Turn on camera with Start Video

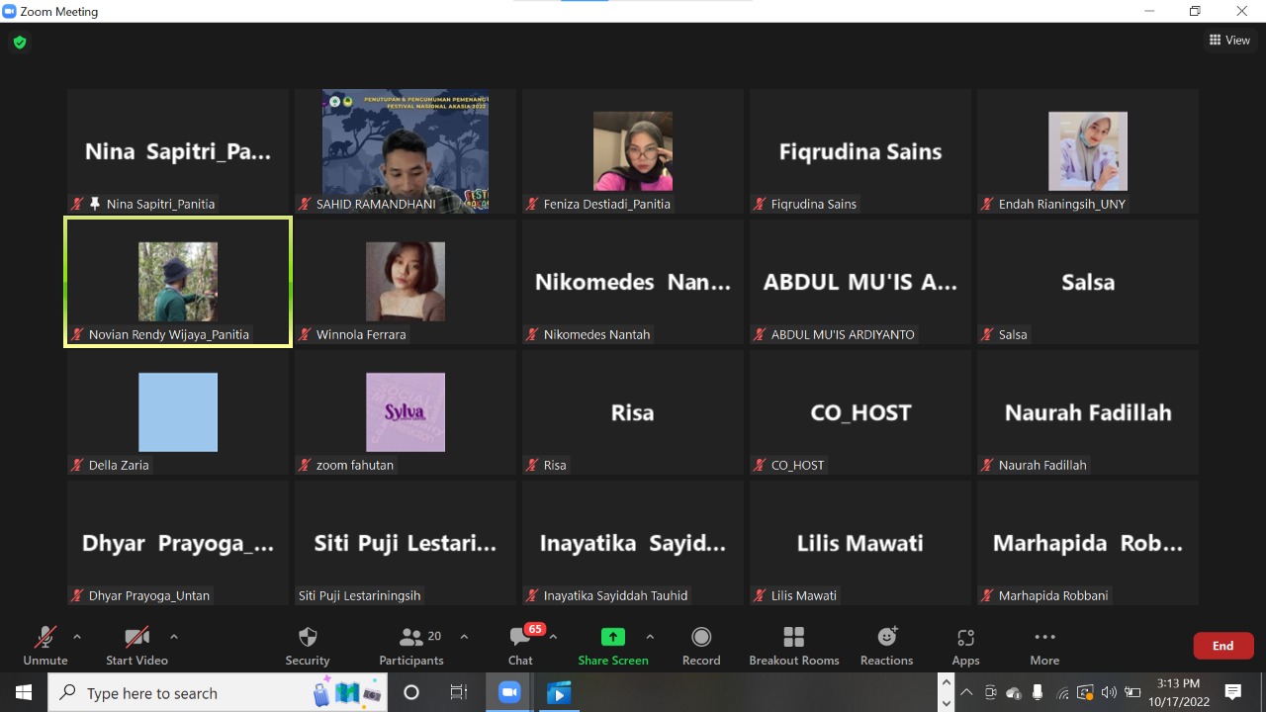(x=136, y=645)
